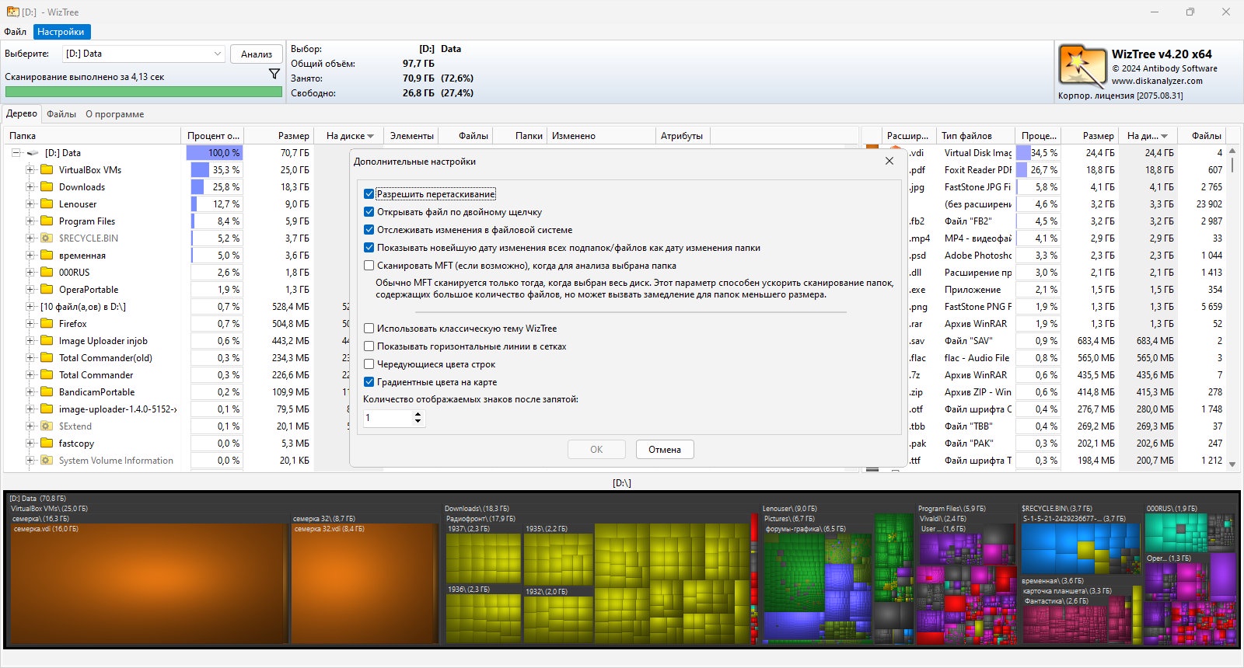The height and width of the screenshot is (668, 1244).
Task: Expand the Total Commander tree node
Action: [x=30, y=374]
